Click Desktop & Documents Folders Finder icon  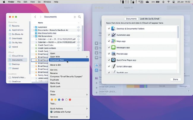point(113,29)
